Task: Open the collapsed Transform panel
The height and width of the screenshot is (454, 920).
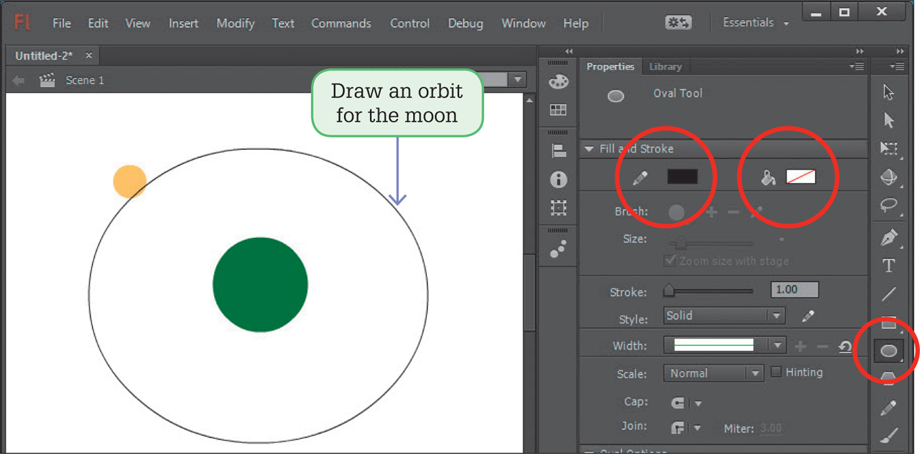Action: [559, 207]
